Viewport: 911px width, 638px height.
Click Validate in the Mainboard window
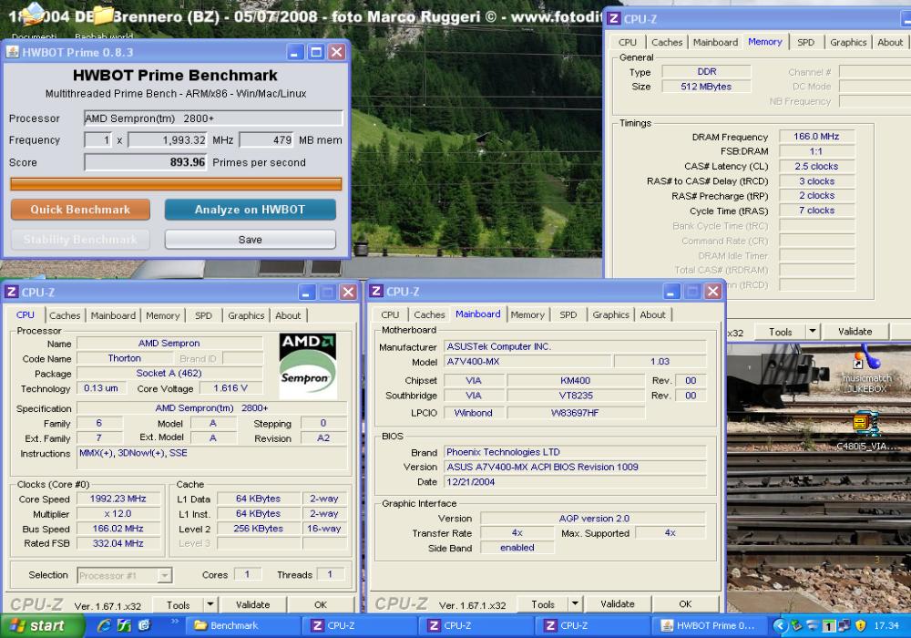618,603
